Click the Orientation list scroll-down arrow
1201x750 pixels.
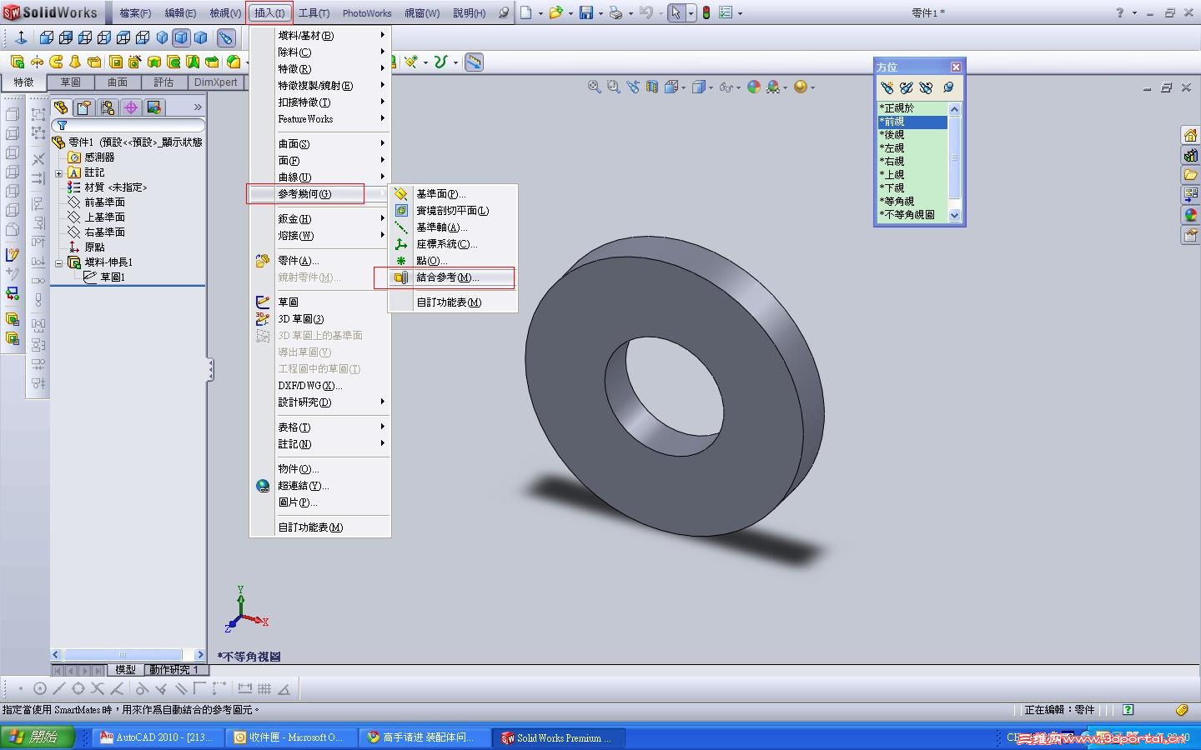click(955, 215)
